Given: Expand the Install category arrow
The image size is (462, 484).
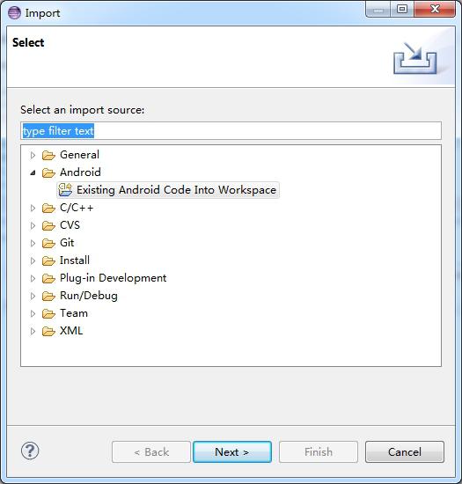Looking at the screenshot, I should pos(33,260).
